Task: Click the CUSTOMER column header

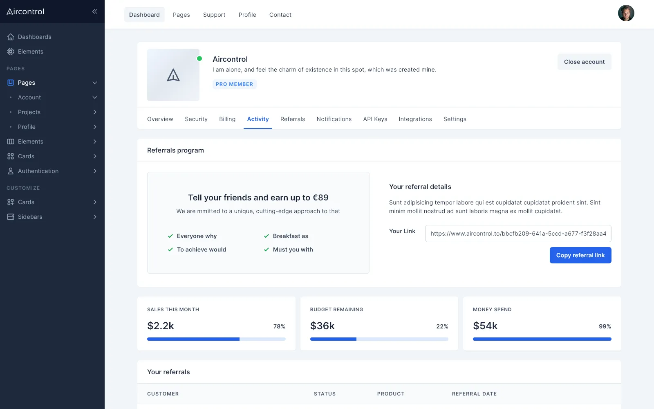Action: pos(163,394)
